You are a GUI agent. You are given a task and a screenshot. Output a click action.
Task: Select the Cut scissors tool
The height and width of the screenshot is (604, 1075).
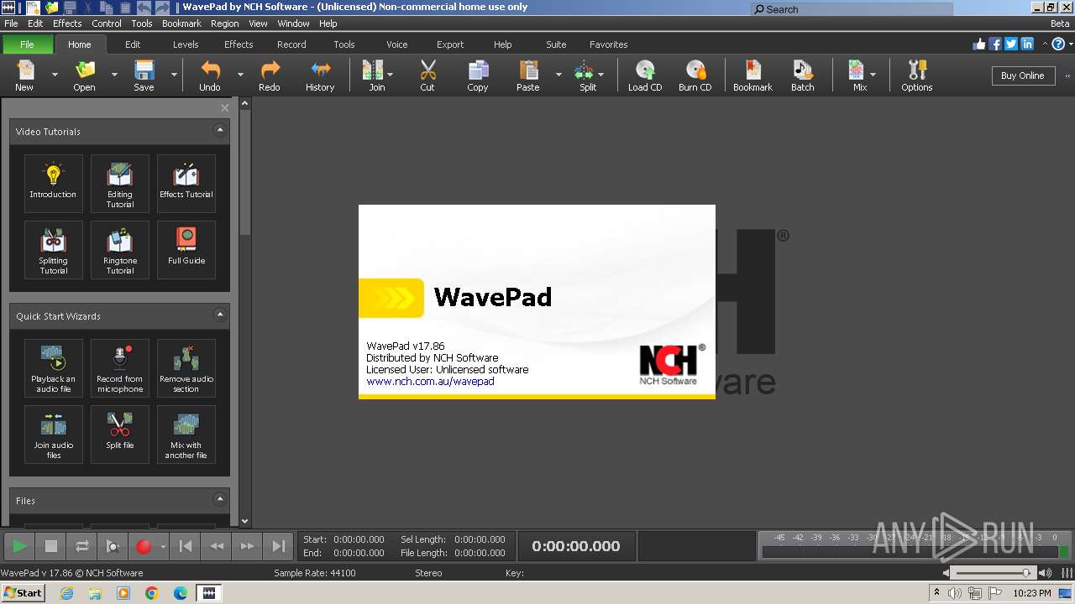click(427, 75)
